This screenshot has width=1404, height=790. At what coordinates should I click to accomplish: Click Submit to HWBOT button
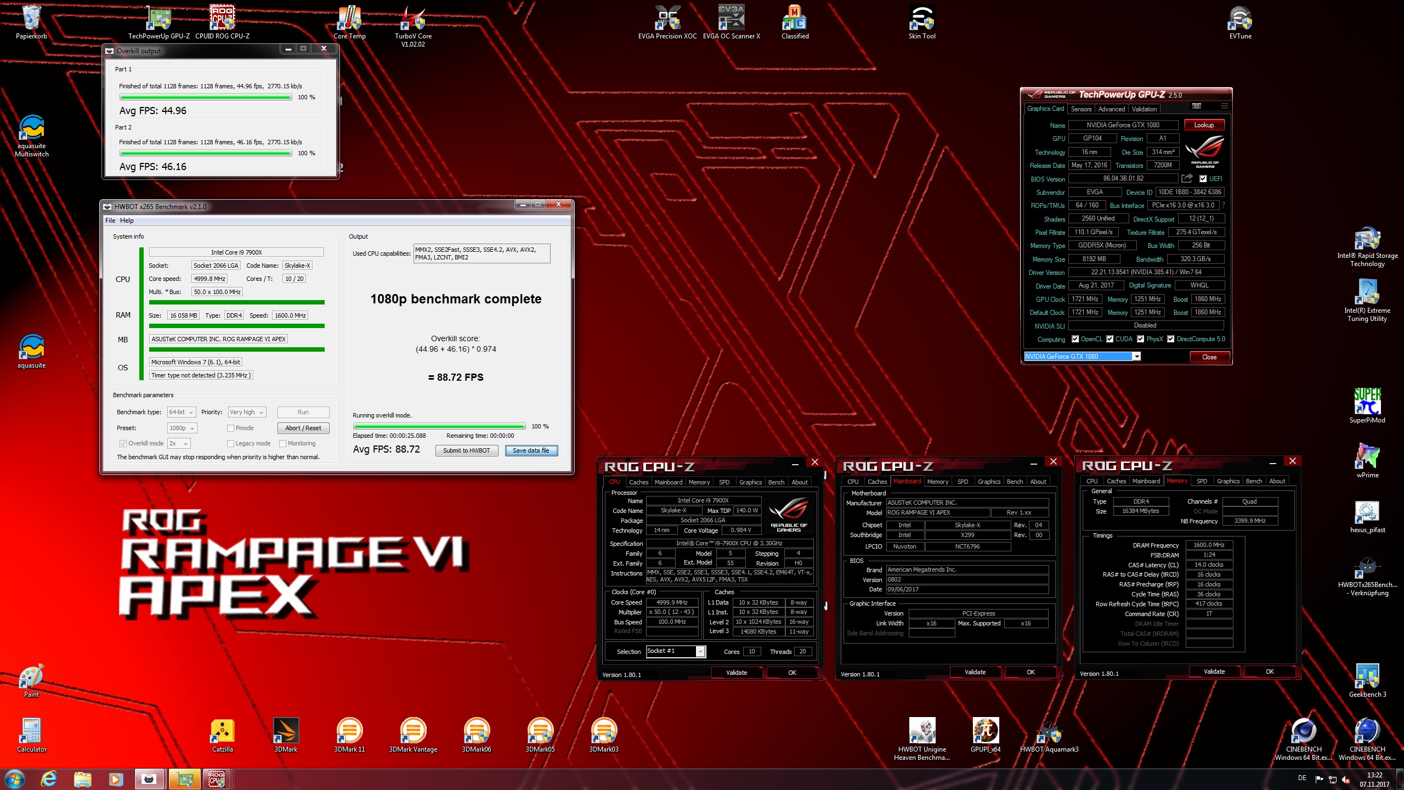point(466,450)
